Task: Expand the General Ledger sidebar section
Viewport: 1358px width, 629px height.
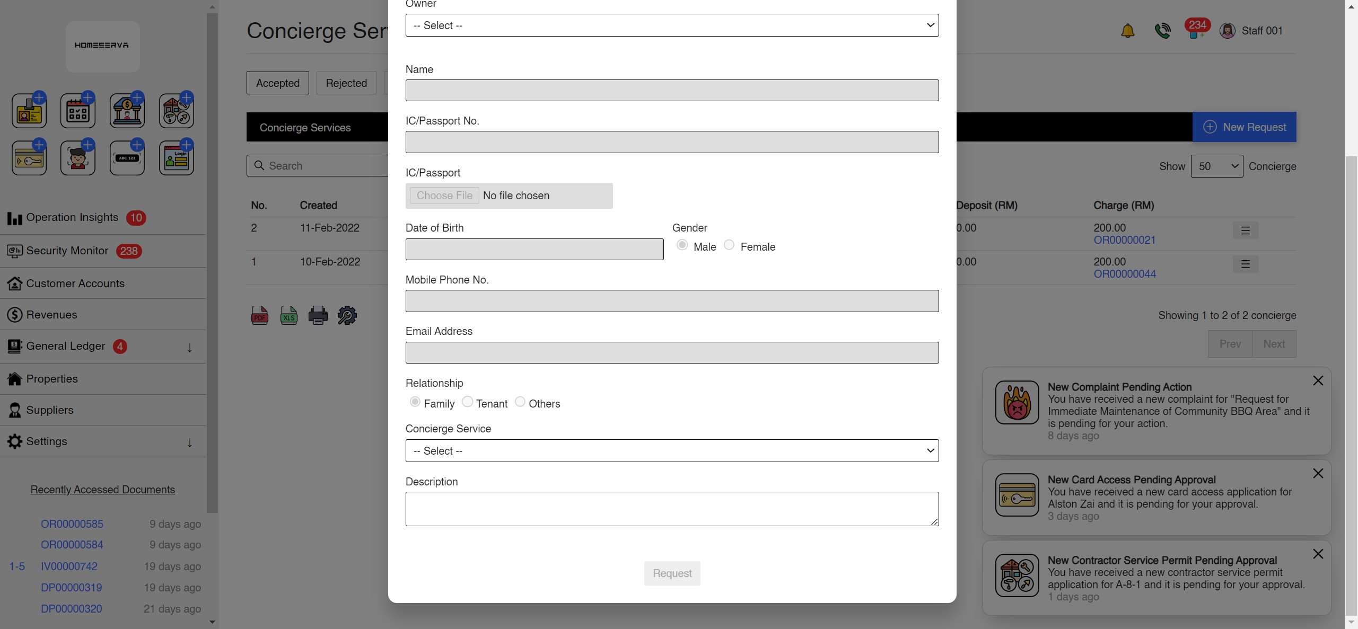Action: [190, 348]
